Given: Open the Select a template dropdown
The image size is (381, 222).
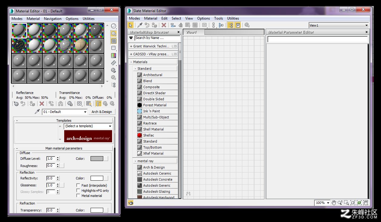Looking at the screenshot, I should point(88,126).
